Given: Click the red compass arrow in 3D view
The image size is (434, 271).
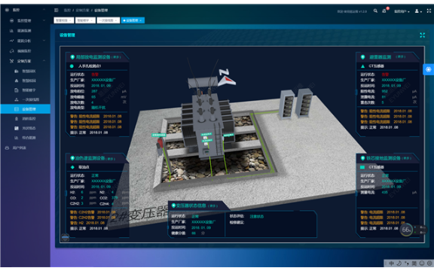Looking at the screenshot, I should [x=227, y=81].
